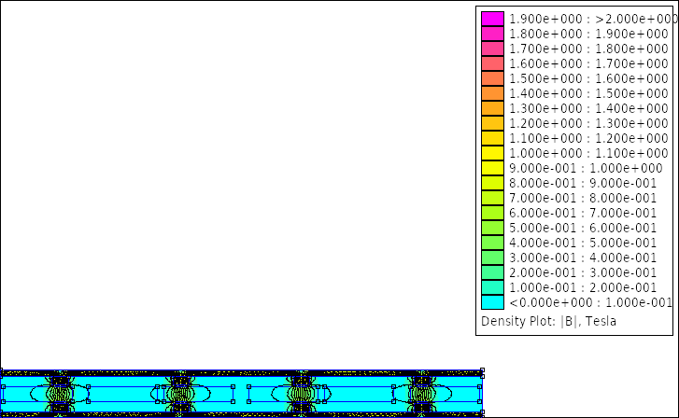This screenshot has height=418, width=679.
Task: Click the orange swatch beside 1.500e+000 : 1.600e+000
Action: (x=492, y=78)
